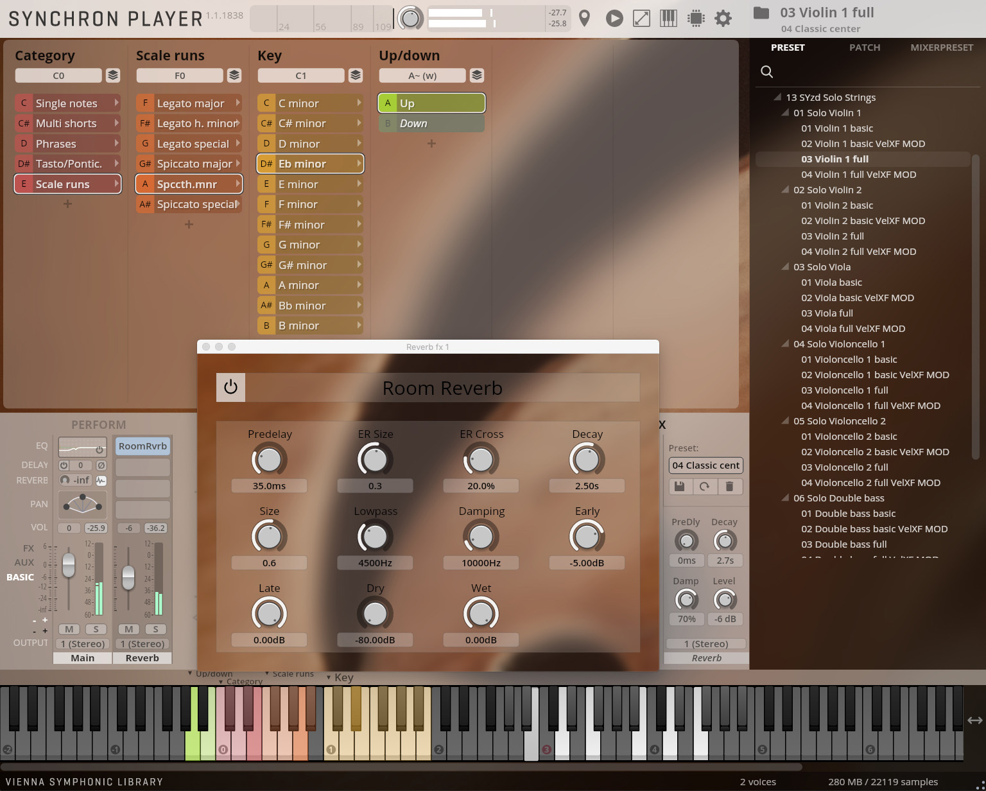Image resolution: width=986 pixels, height=791 pixels.
Task: Select the location pin icon in the header
Action: click(x=584, y=18)
